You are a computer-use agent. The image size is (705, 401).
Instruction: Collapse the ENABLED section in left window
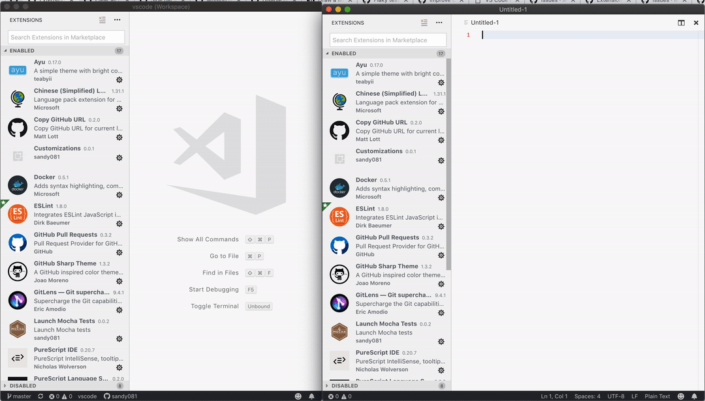pyautogui.click(x=65, y=51)
